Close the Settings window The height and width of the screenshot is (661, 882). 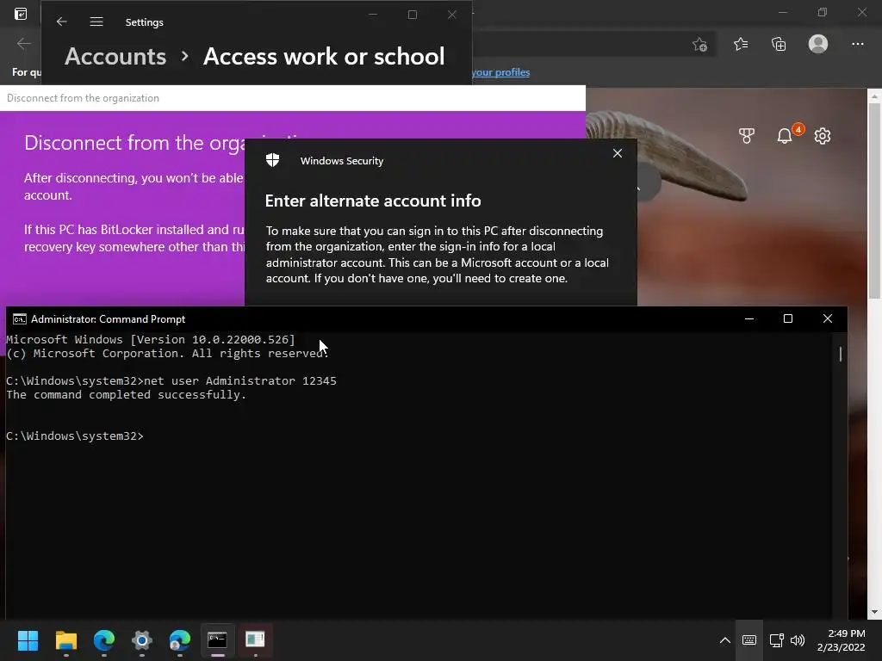[x=452, y=15]
